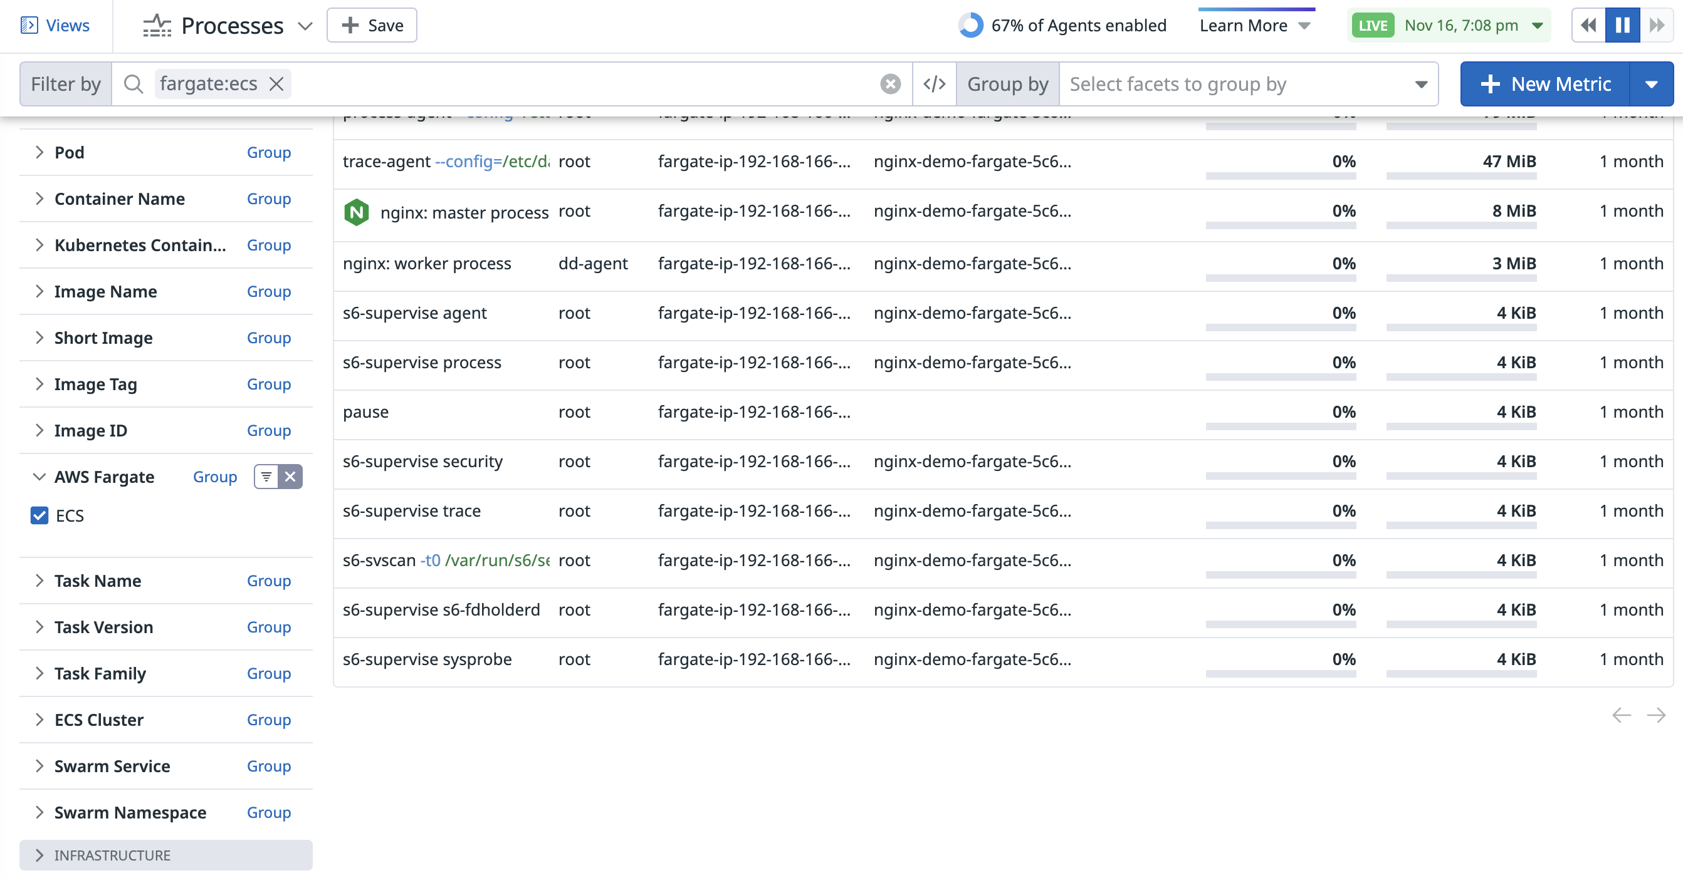This screenshot has width=1683, height=878.
Task: Click AWS Fargate facet filter icon
Action: (x=266, y=477)
